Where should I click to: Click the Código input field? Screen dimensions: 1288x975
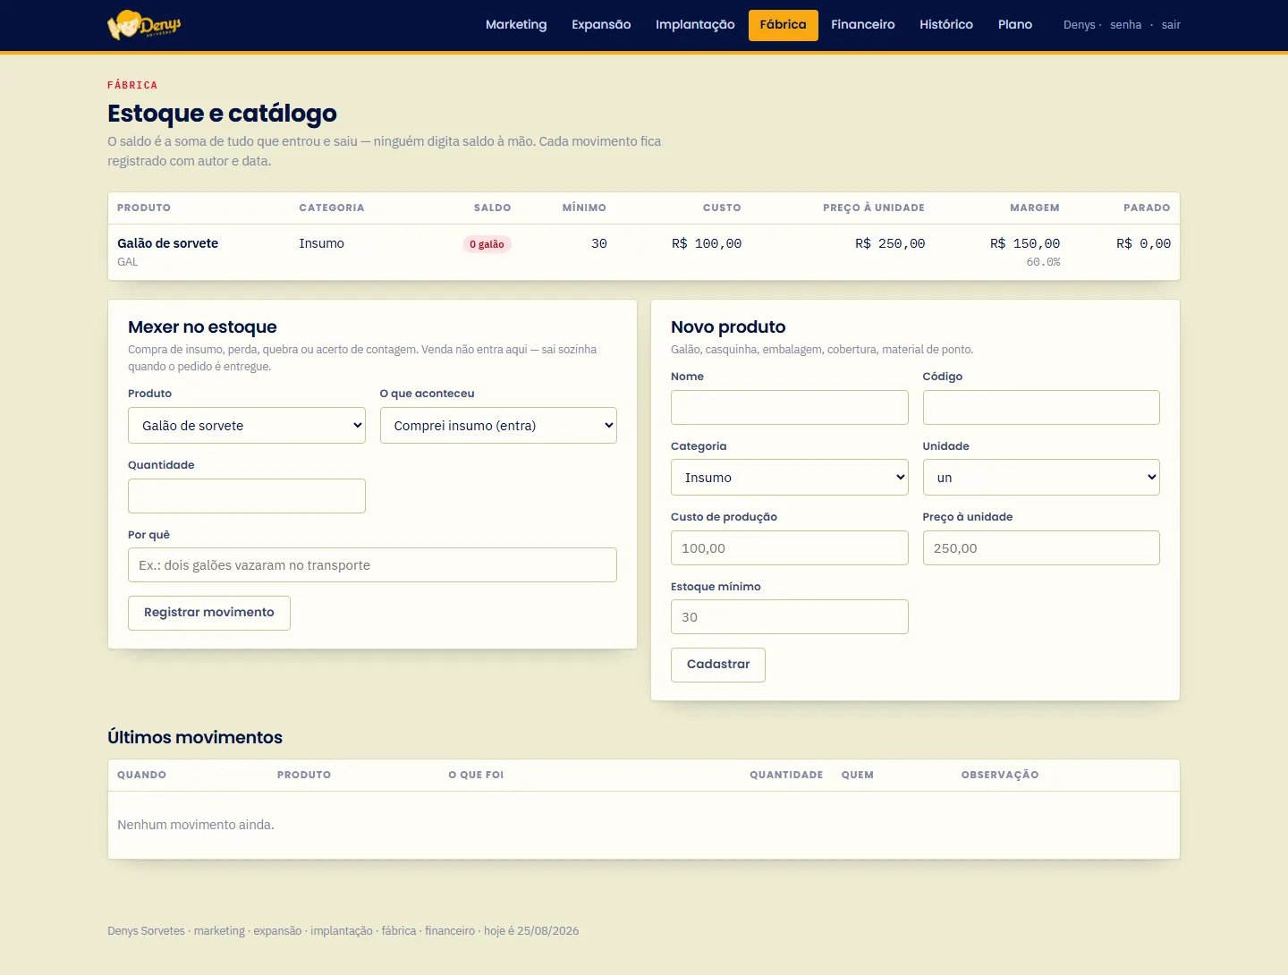(1041, 407)
